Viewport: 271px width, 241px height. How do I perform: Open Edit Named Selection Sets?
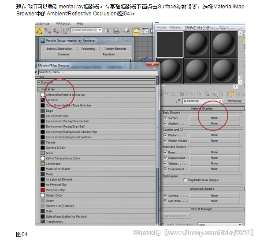click(x=67, y=31)
